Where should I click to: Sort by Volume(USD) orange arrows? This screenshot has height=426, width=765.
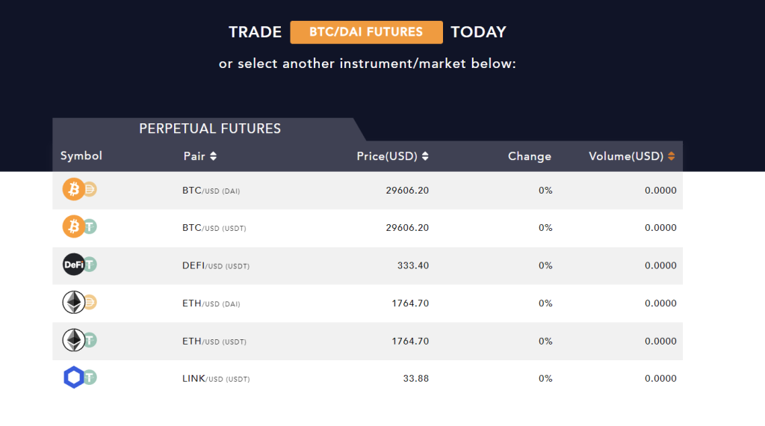pyautogui.click(x=671, y=156)
